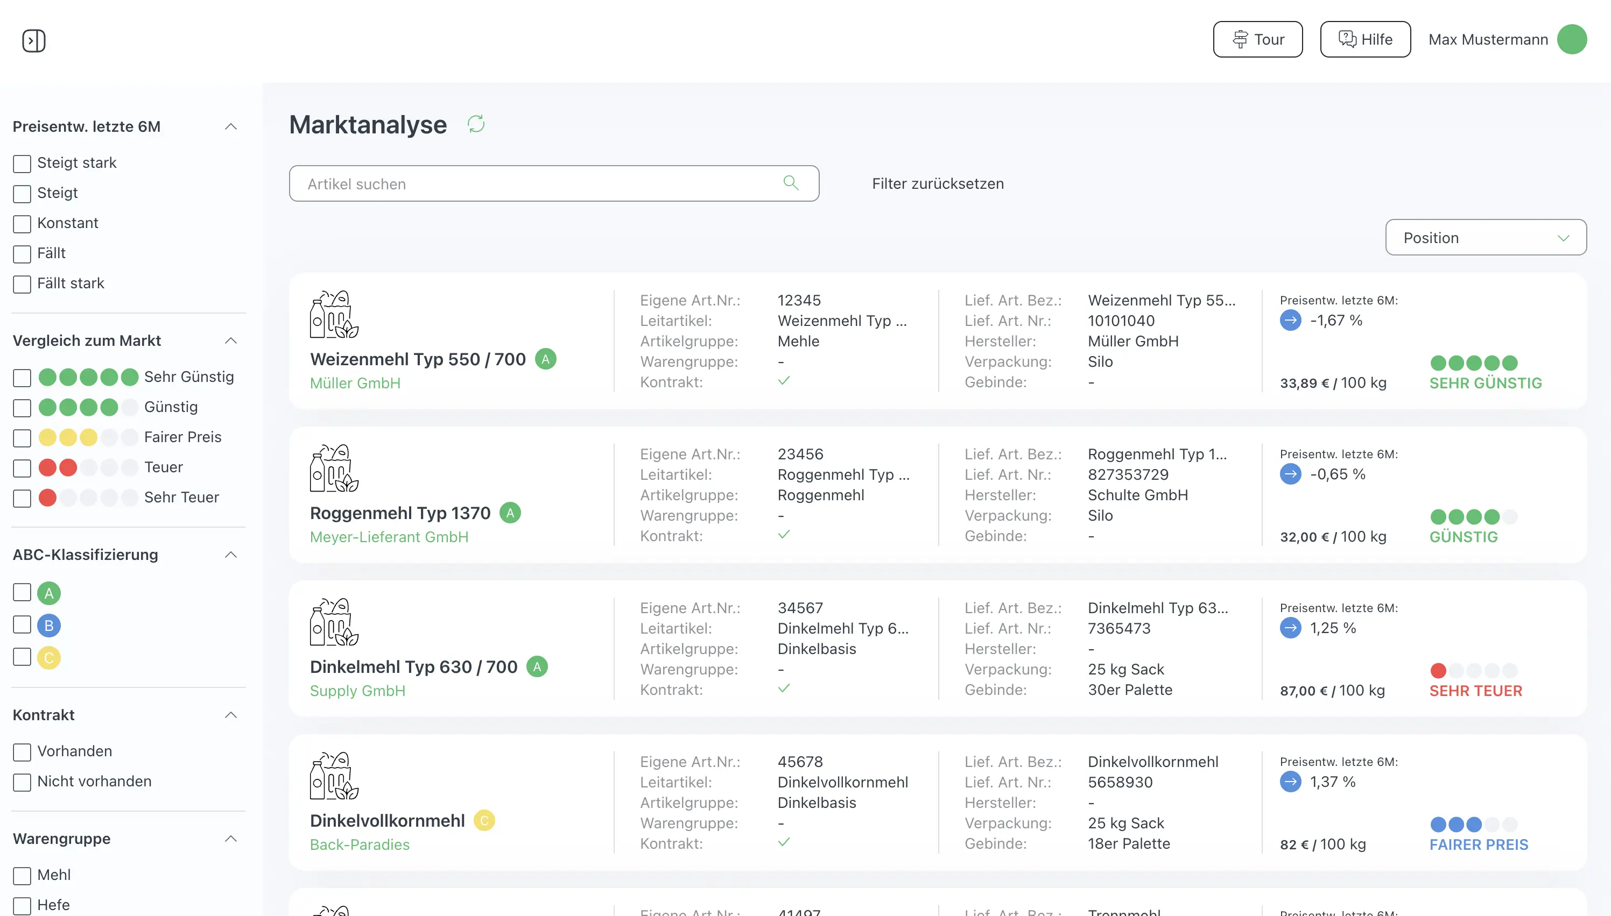Click the Weizenmehl product thumbnail icon
This screenshot has height=916, width=1611.
click(x=333, y=314)
